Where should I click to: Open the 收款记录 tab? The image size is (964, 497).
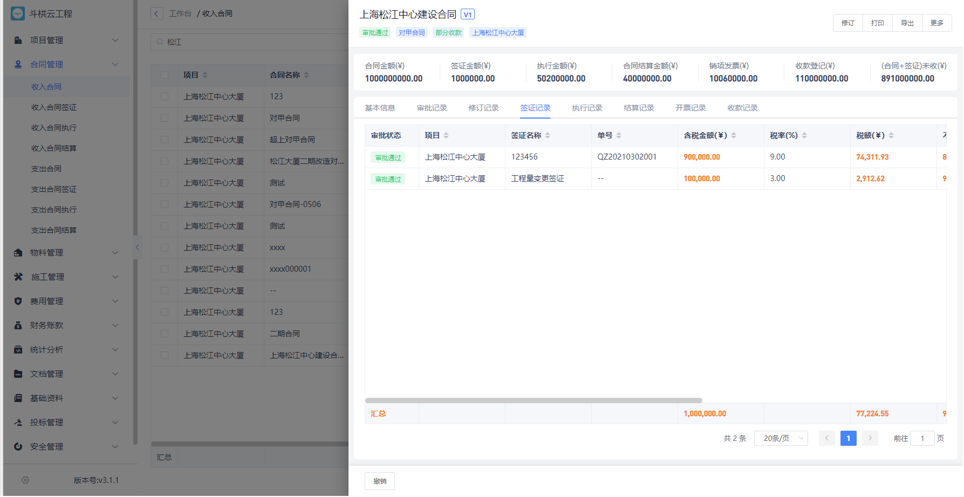[x=742, y=108]
